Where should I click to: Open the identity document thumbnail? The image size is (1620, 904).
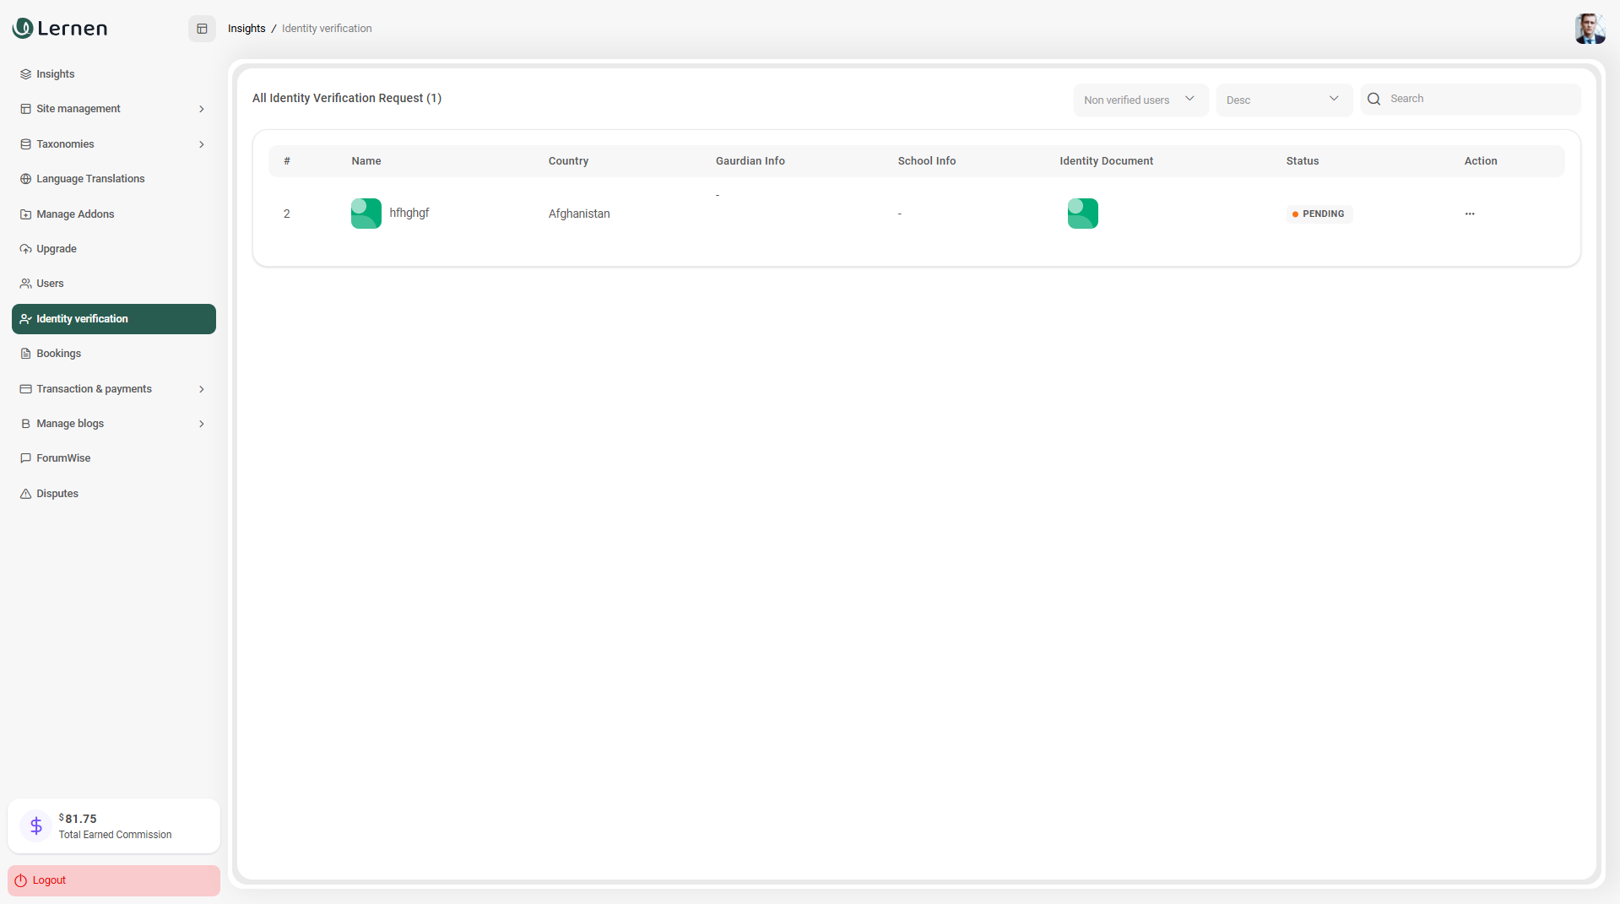click(x=1082, y=214)
